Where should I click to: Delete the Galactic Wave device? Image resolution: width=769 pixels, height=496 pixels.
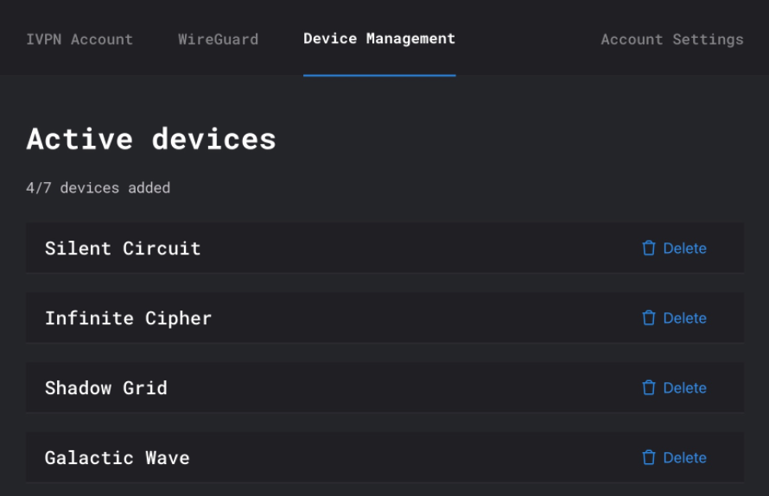(674, 458)
